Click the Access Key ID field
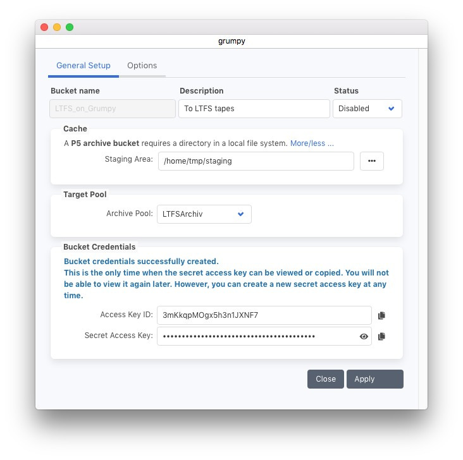 [264, 315]
